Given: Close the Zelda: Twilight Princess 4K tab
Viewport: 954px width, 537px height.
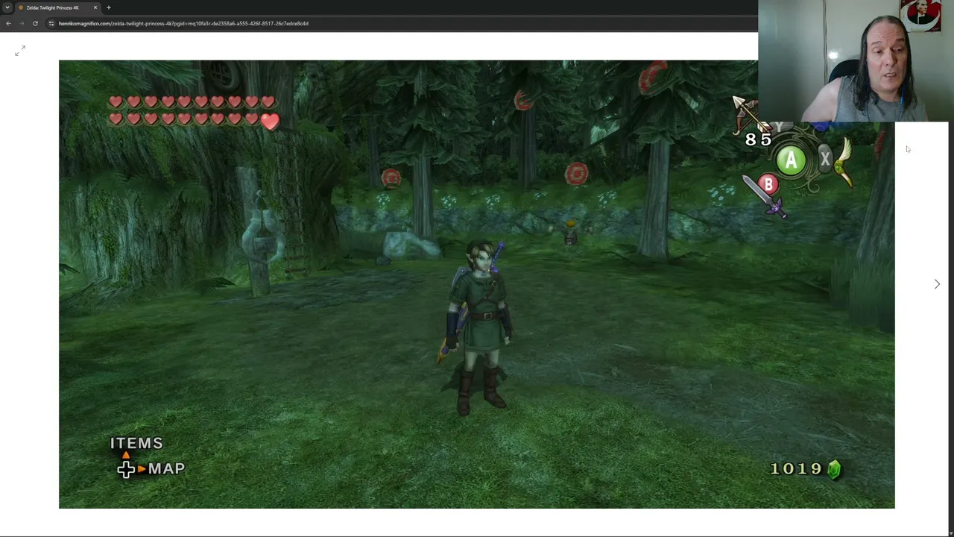Looking at the screenshot, I should tap(95, 7).
